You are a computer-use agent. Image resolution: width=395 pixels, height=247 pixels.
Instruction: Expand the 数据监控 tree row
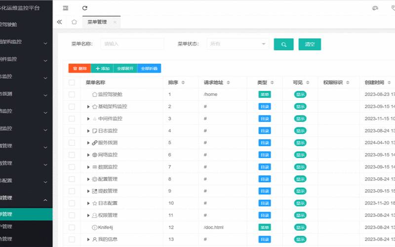coord(88,167)
